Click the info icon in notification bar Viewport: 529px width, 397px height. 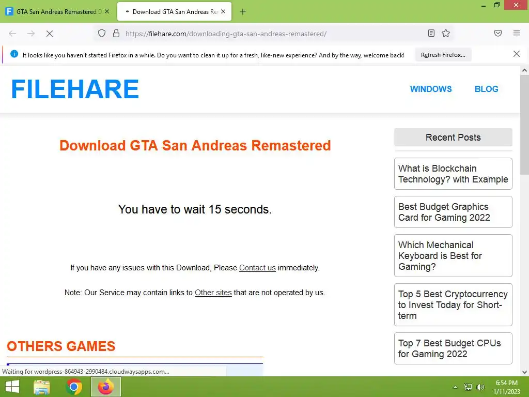click(x=14, y=54)
